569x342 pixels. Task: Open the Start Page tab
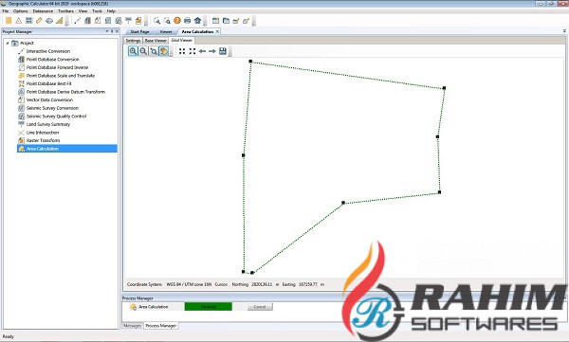coord(139,32)
